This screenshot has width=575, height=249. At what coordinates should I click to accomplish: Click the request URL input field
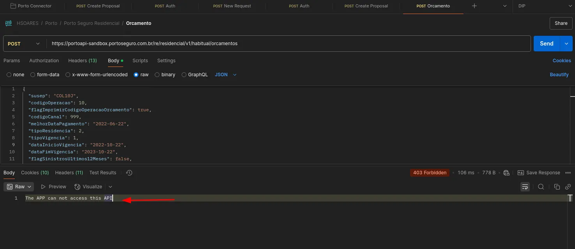point(288,44)
